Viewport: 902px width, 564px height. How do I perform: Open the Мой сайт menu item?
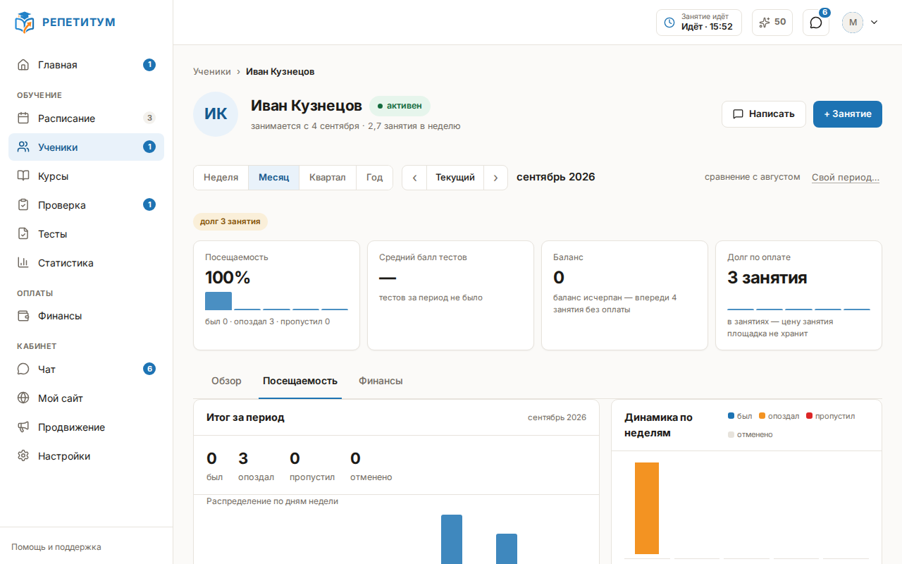[x=86, y=398]
